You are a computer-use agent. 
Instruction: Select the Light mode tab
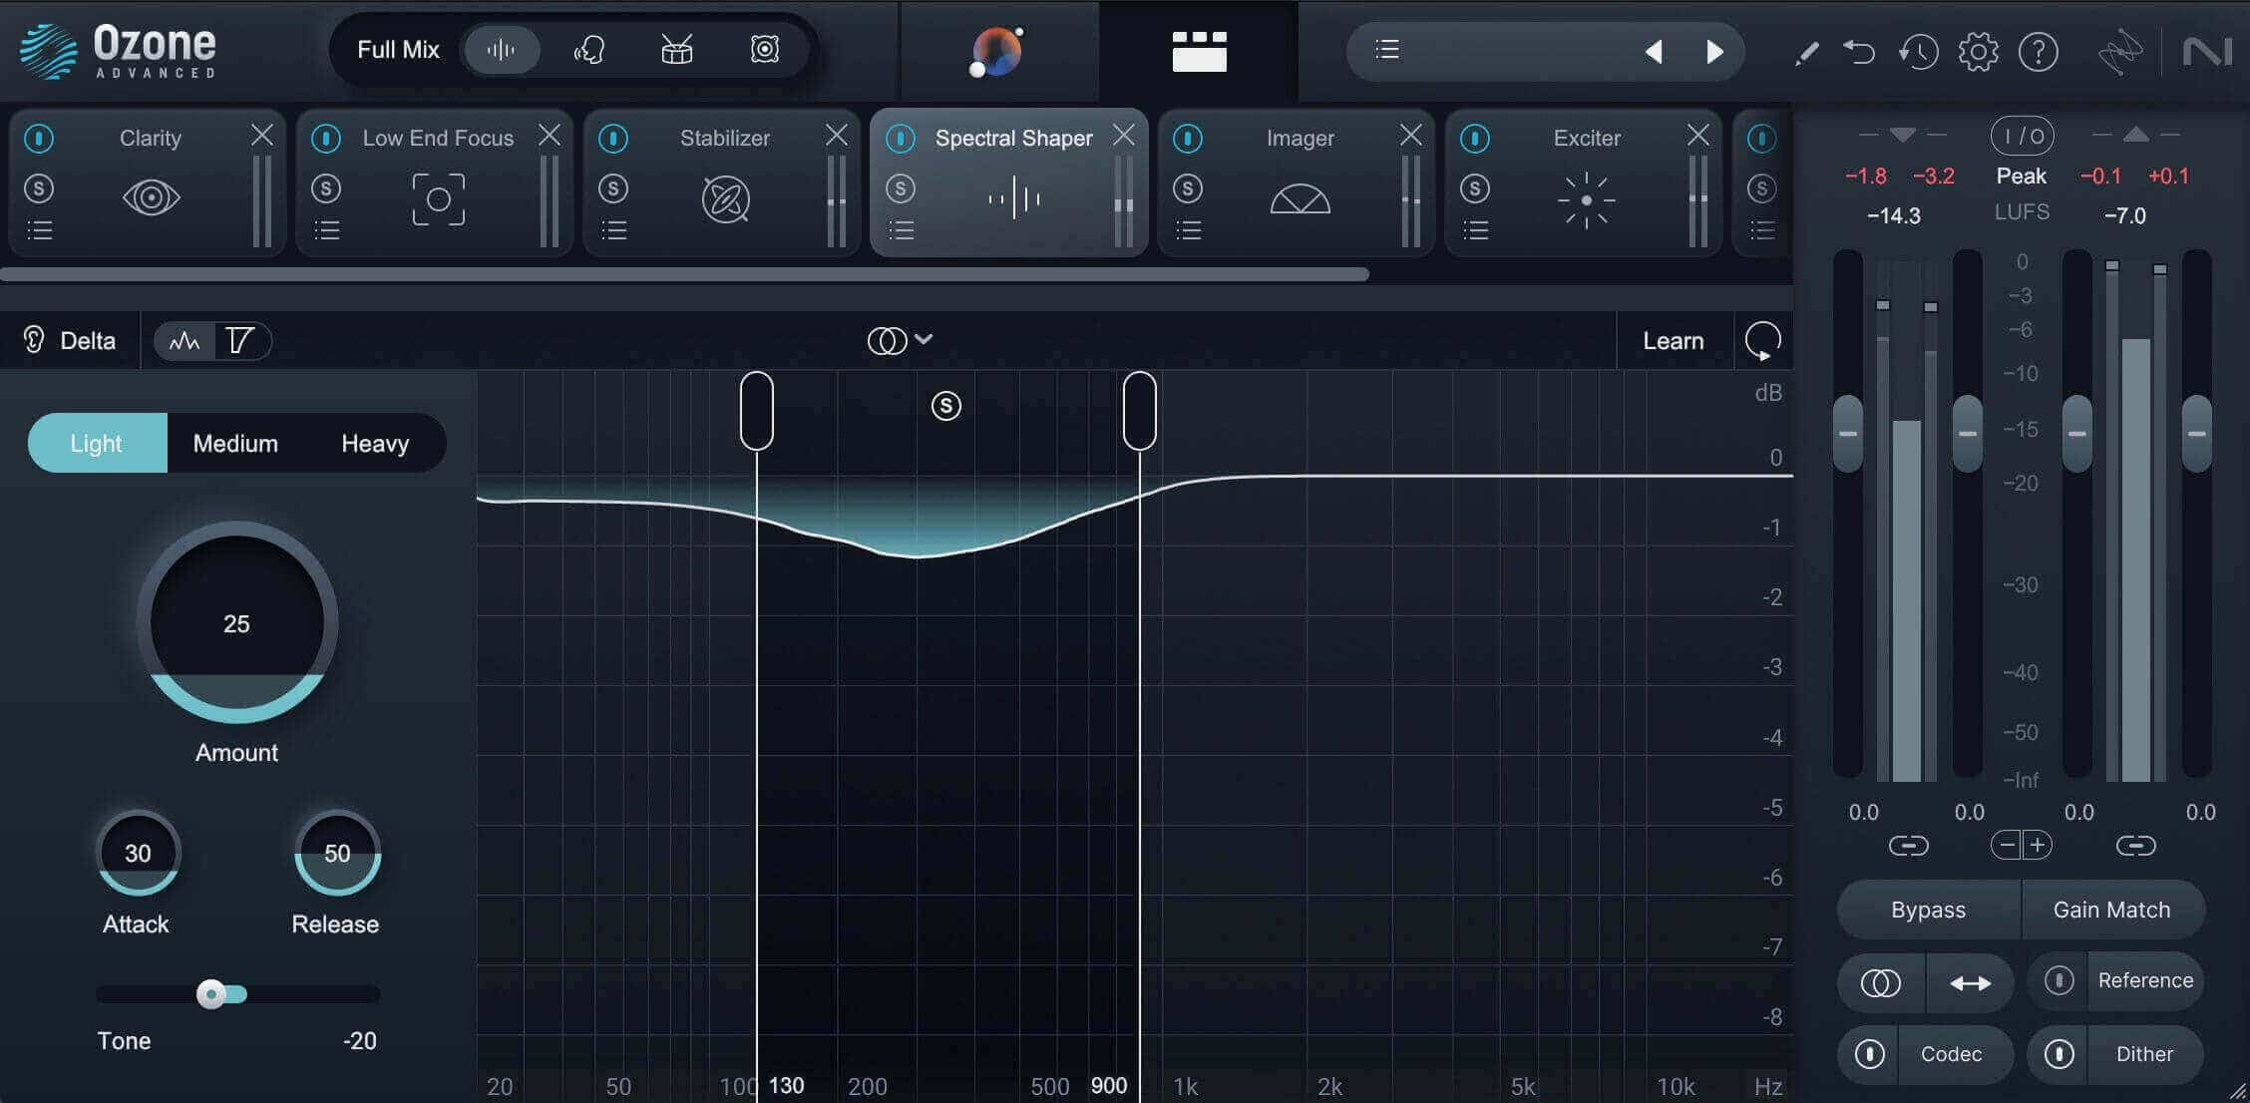click(x=97, y=443)
